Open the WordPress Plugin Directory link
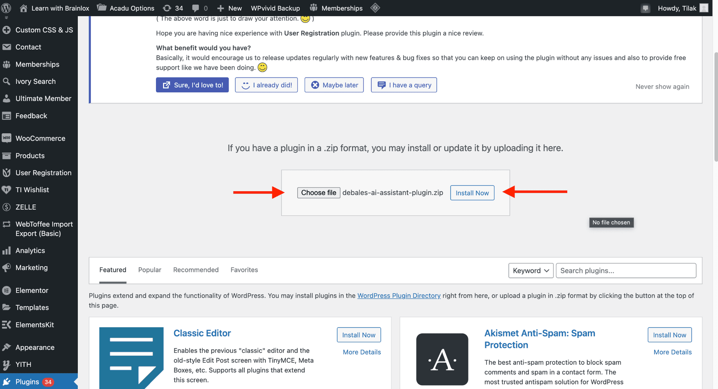 point(399,295)
